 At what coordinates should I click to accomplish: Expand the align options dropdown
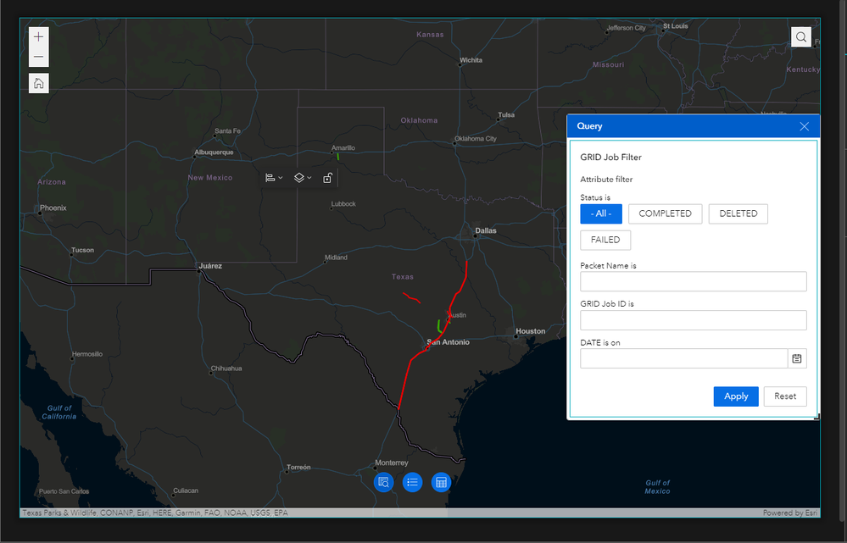[x=274, y=178]
